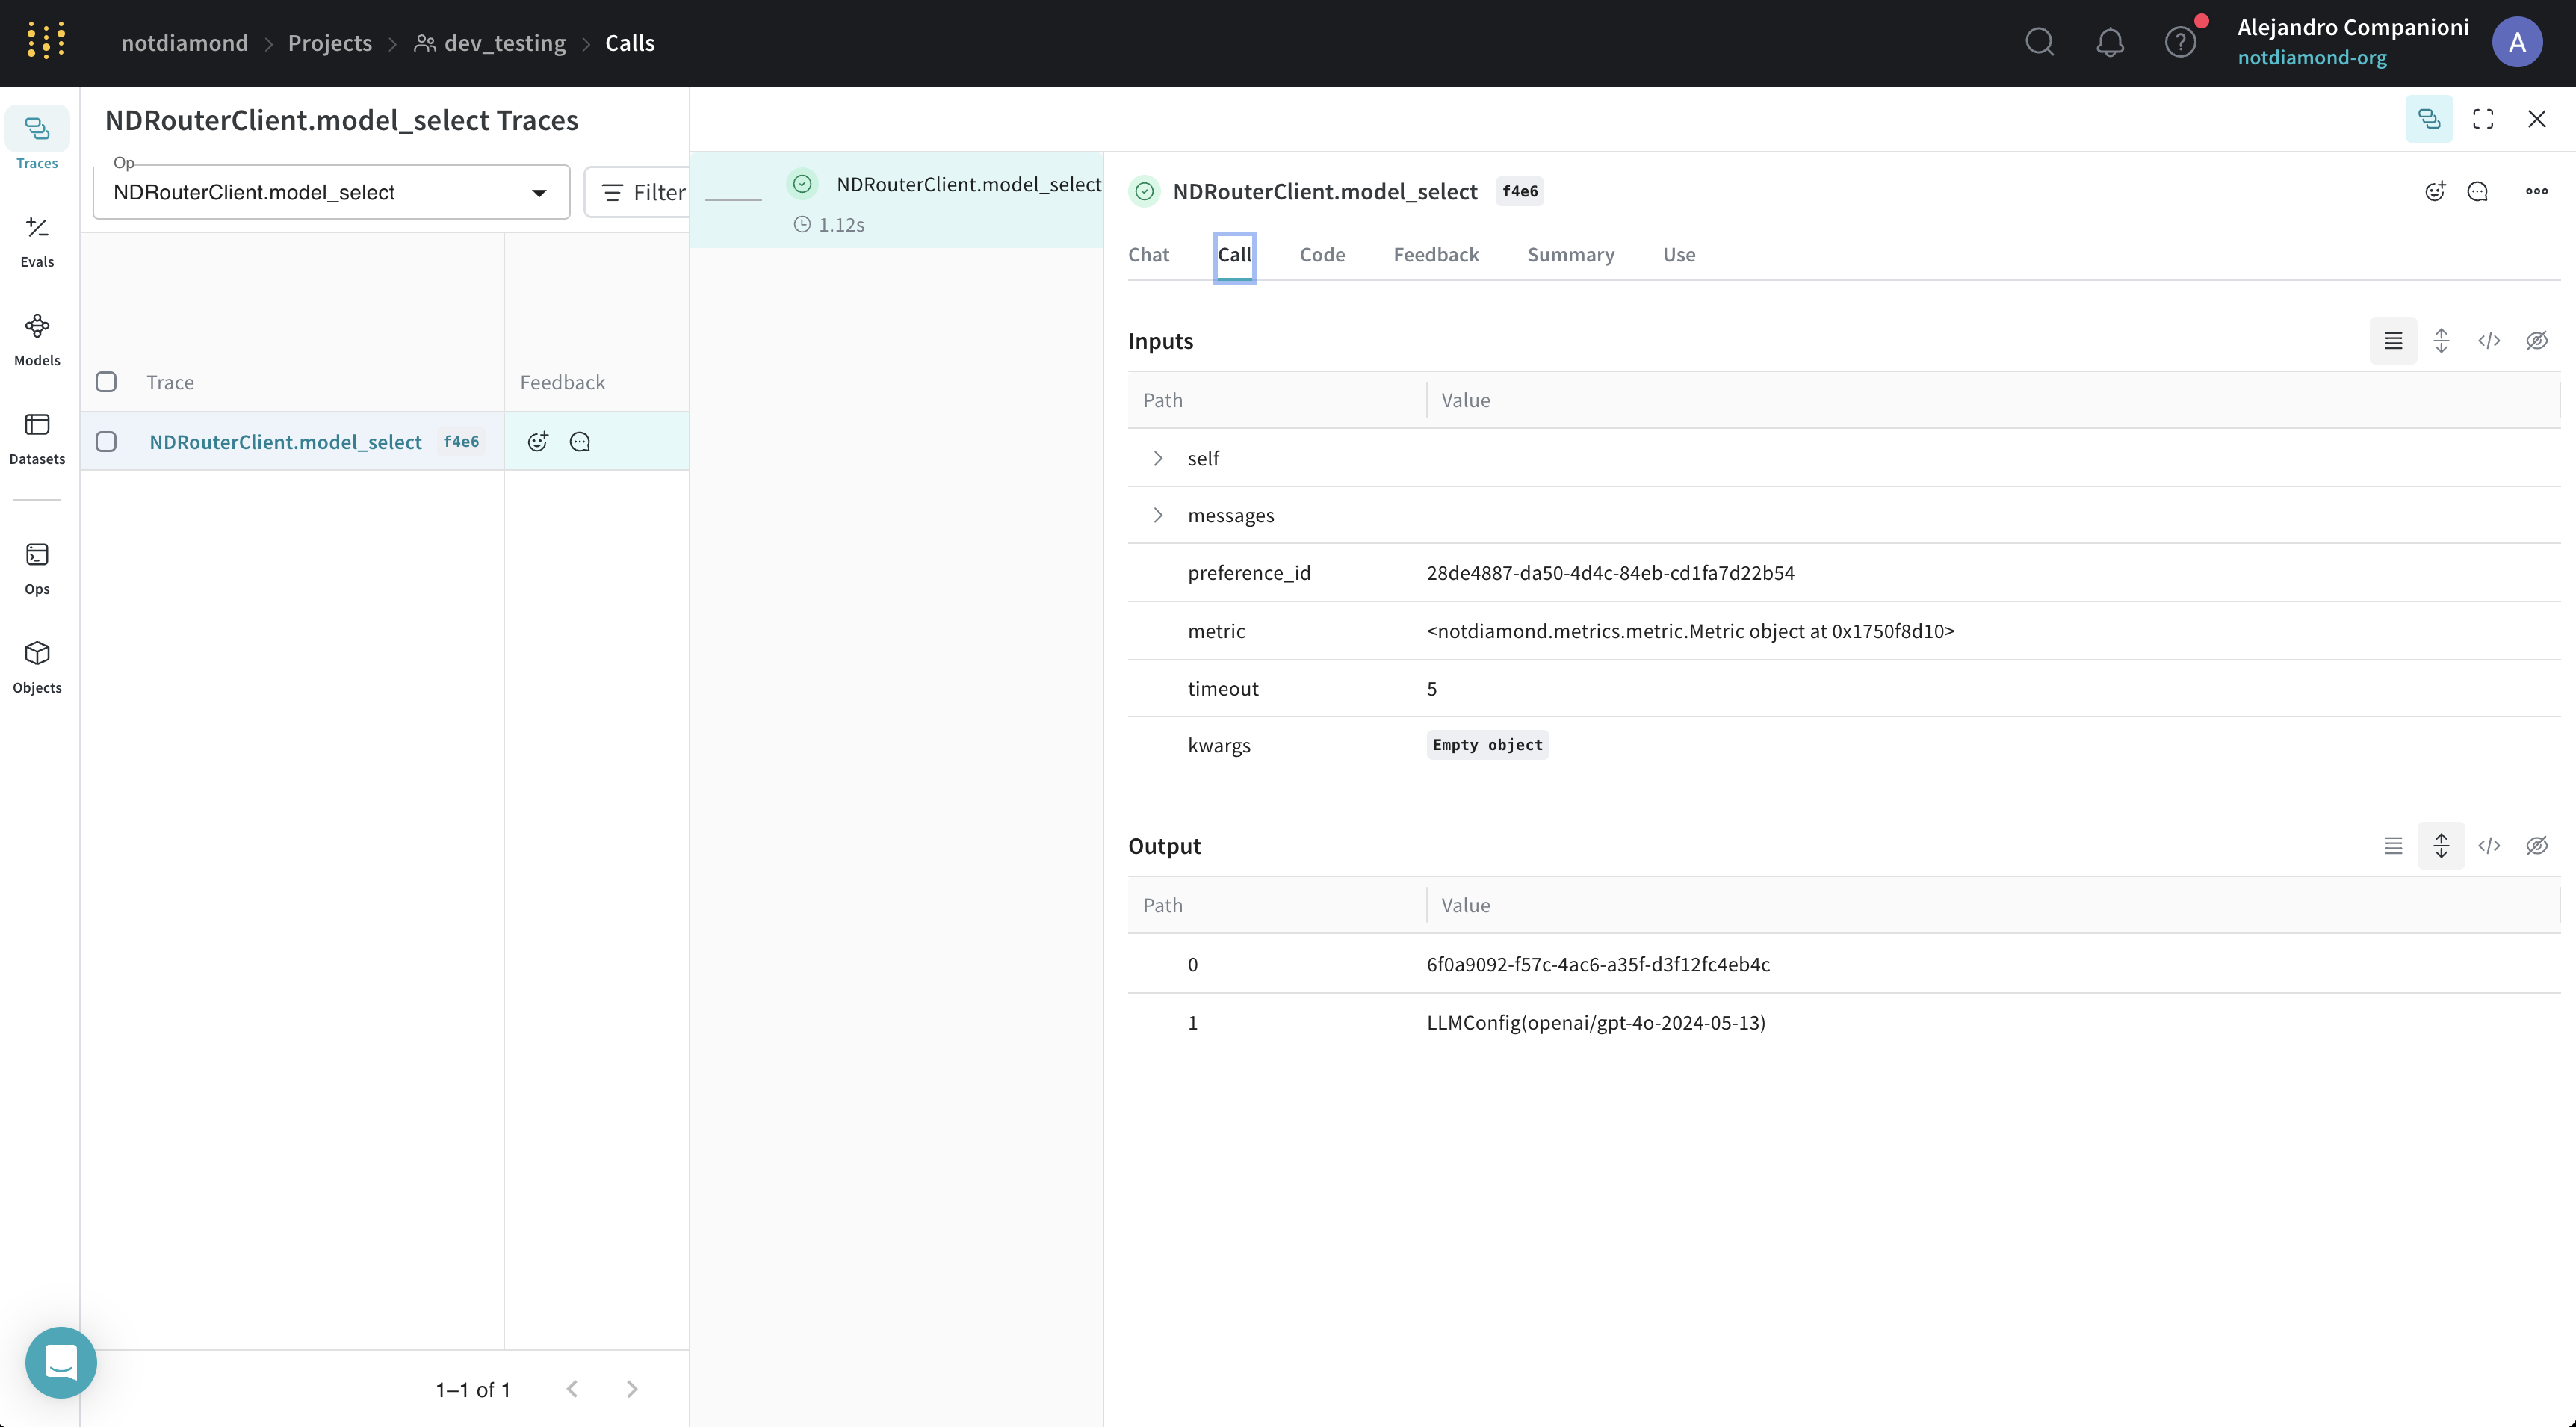Add an emoji reaction to the call
This screenshot has height=1427, width=2576.
pos(2435,191)
